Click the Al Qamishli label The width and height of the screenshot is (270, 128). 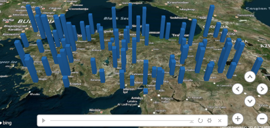click(x=224, y=86)
